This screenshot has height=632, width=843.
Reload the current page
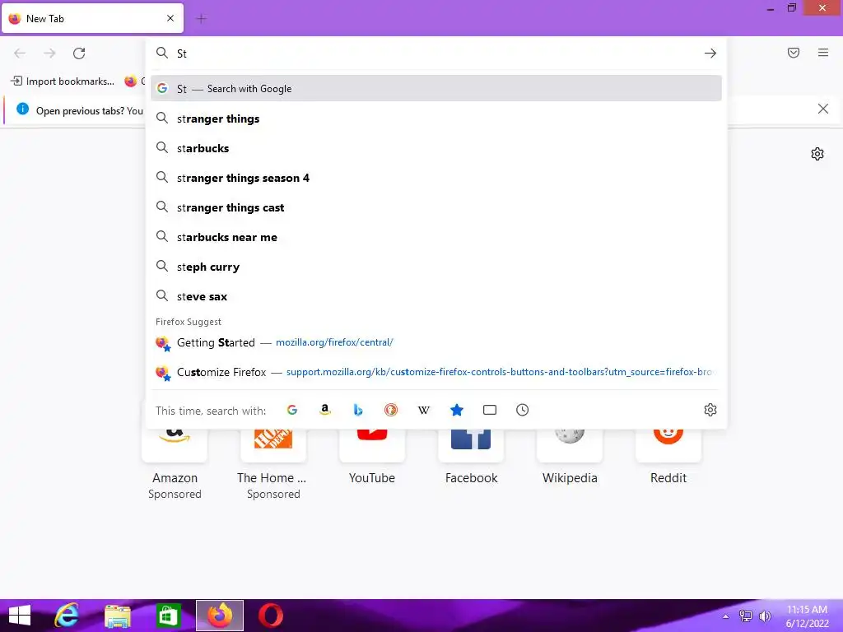pos(79,53)
